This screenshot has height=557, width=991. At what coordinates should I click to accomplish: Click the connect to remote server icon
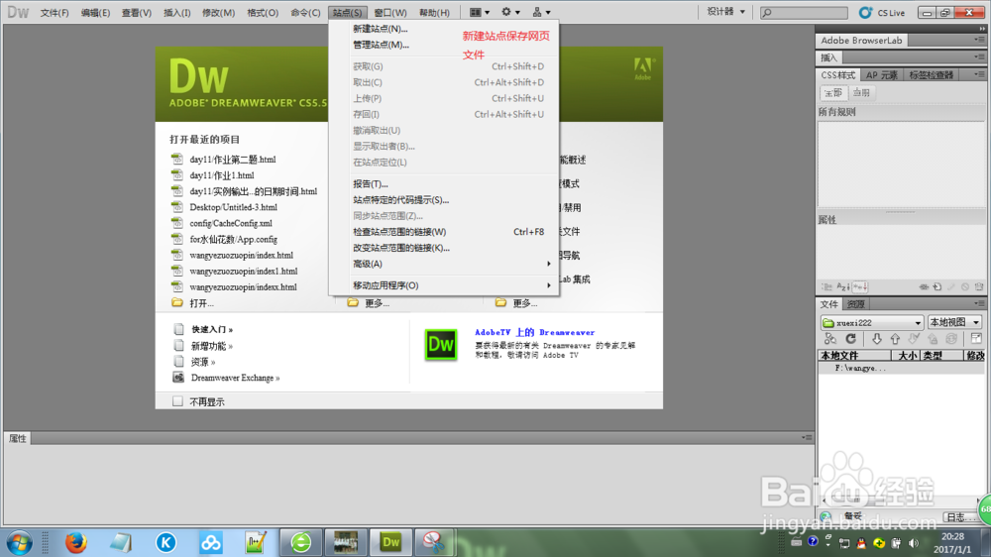click(830, 340)
